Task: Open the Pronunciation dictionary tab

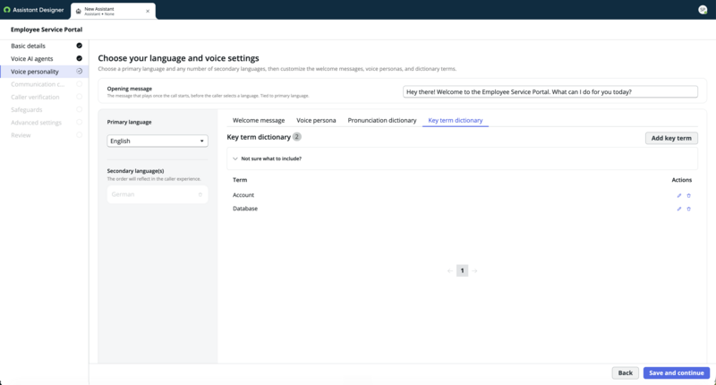Action: point(382,120)
